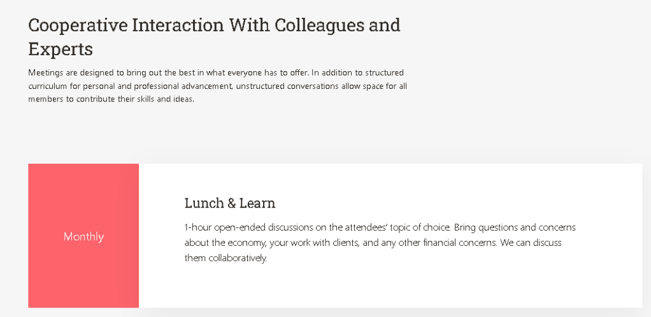Click the word "Experts" in the heading
The width and height of the screenshot is (651, 317).
coord(61,49)
